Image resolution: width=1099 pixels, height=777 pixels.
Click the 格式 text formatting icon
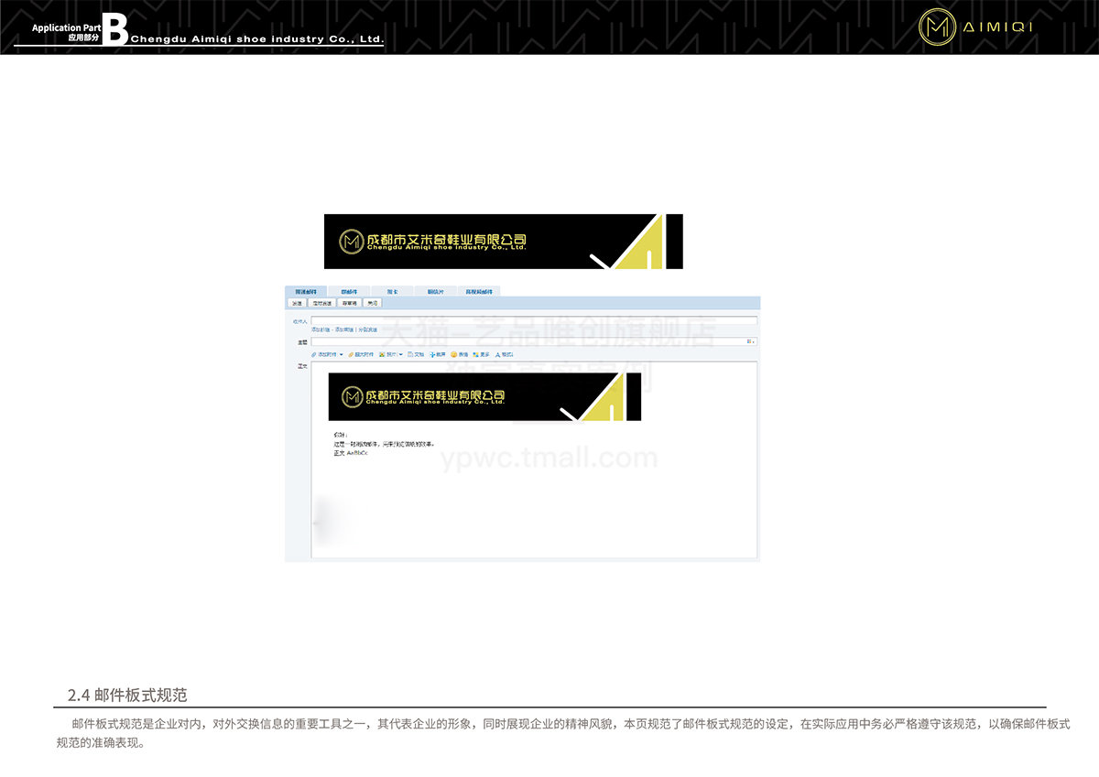[x=498, y=354]
